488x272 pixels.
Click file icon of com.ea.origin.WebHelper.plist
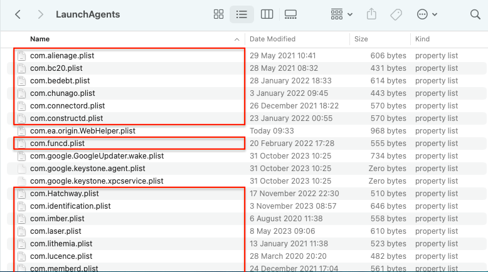pos(21,131)
